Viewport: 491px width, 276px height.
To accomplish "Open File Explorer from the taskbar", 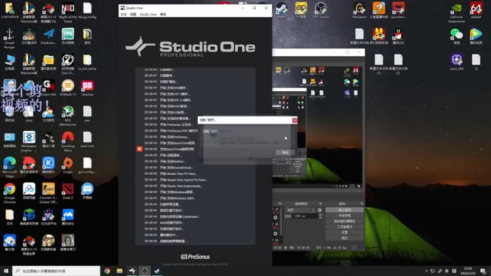I will pyautogui.click(x=120, y=271).
